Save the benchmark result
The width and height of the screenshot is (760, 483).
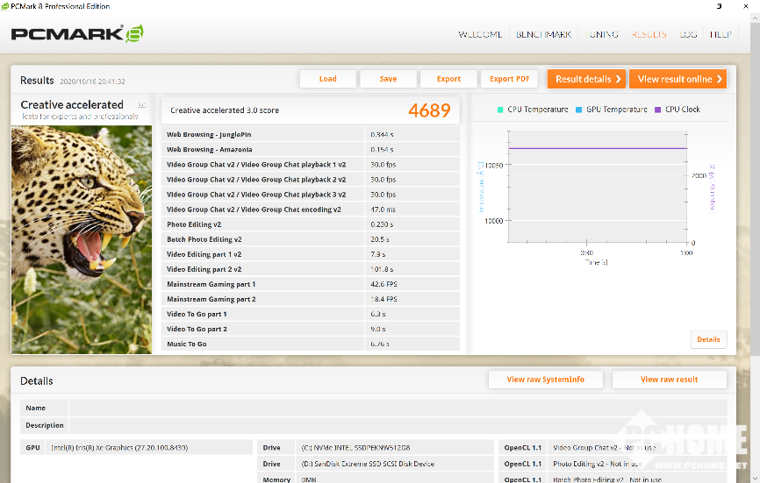388,79
